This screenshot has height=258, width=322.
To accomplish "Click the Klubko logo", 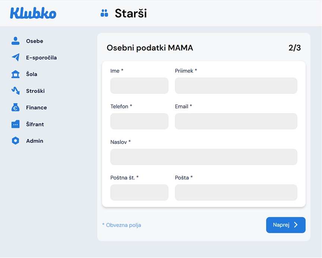I will point(33,13).
